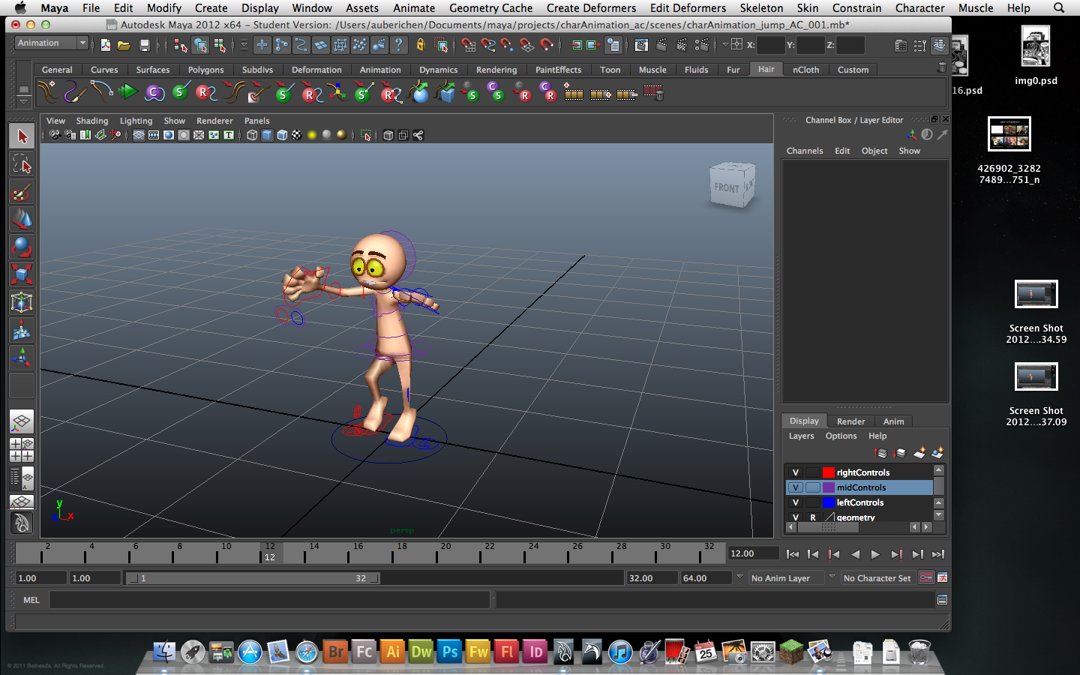Toggle visibility of the leftControls layer
Screen dimensions: 1080x675
point(795,502)
